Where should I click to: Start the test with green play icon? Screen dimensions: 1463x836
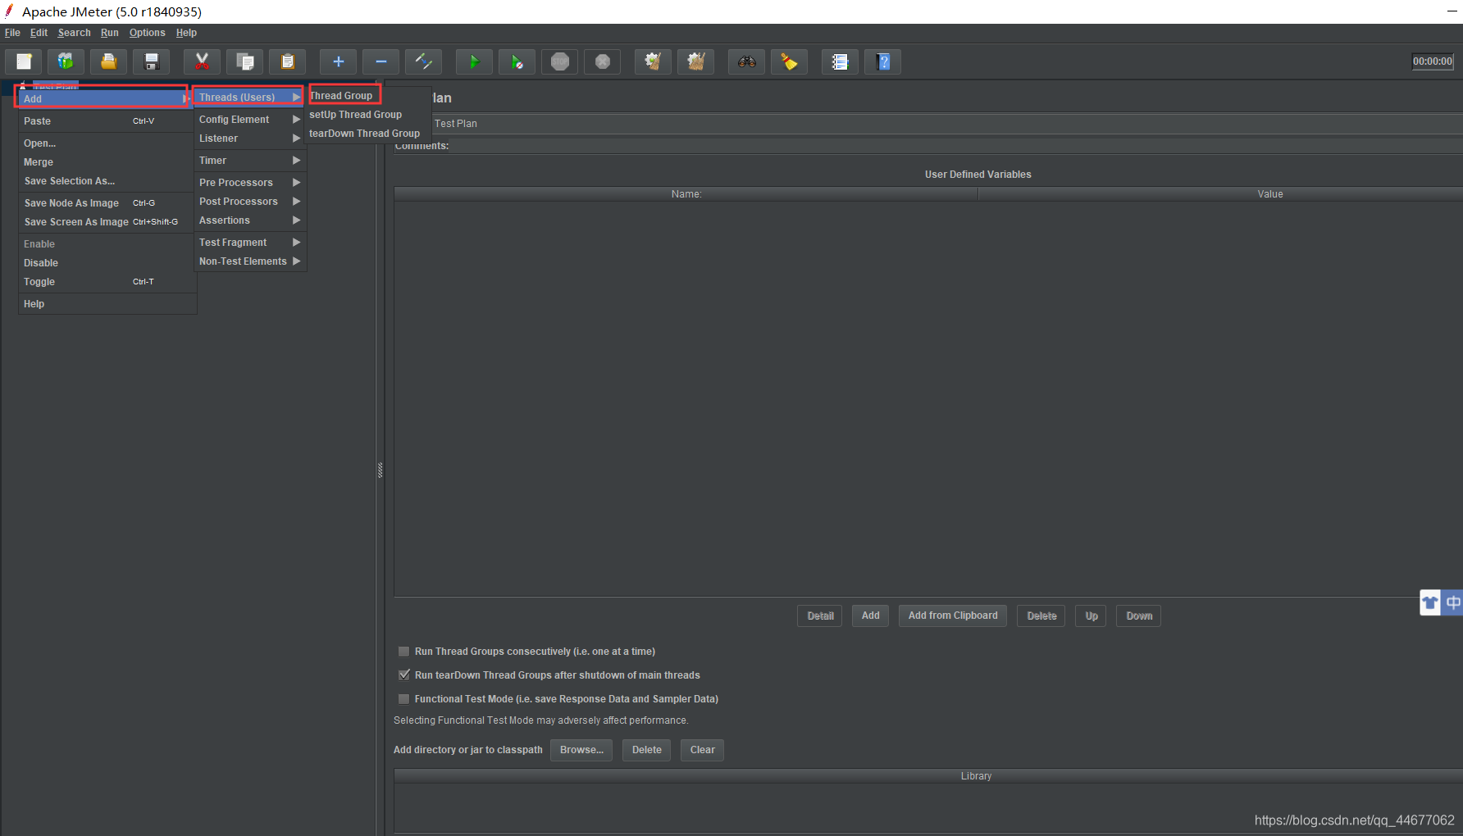(474, 61)
